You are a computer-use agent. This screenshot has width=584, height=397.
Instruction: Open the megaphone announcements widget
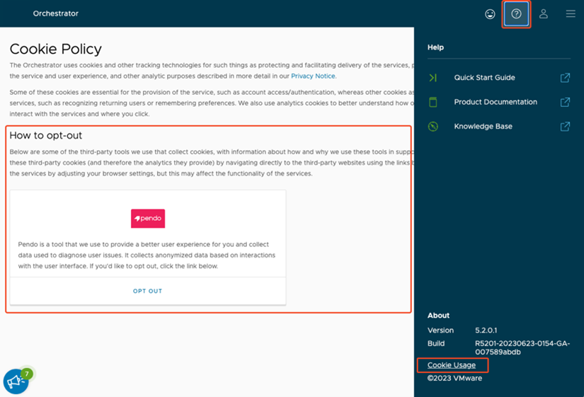tap(16, 382)
